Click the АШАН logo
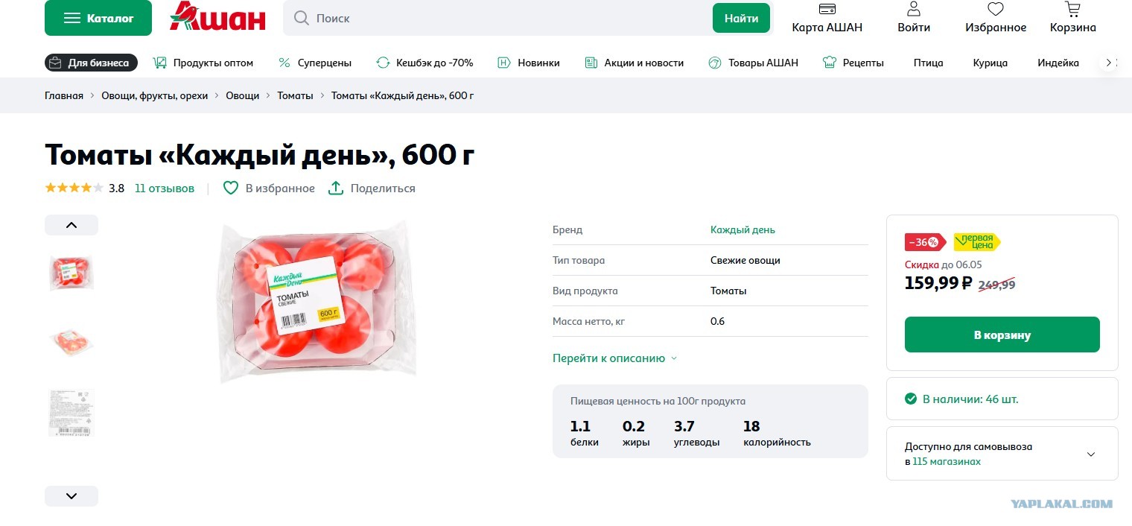 pos(217,16)
